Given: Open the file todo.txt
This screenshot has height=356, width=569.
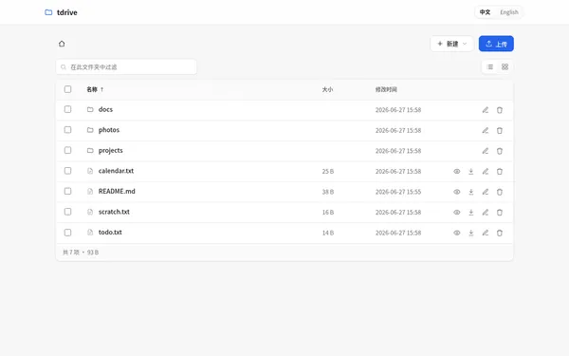Looking at the screenshot, I should [110, 233].
